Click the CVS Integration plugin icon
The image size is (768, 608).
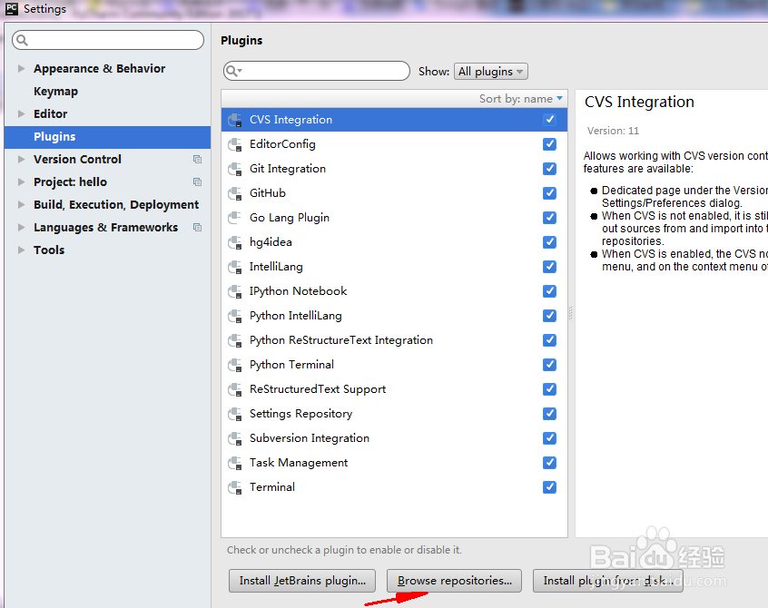click(x=234, y=119)
